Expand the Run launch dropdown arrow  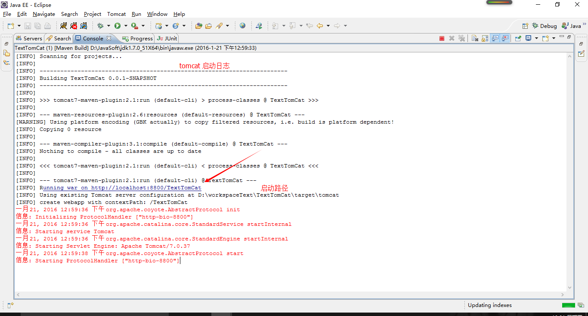126,26
